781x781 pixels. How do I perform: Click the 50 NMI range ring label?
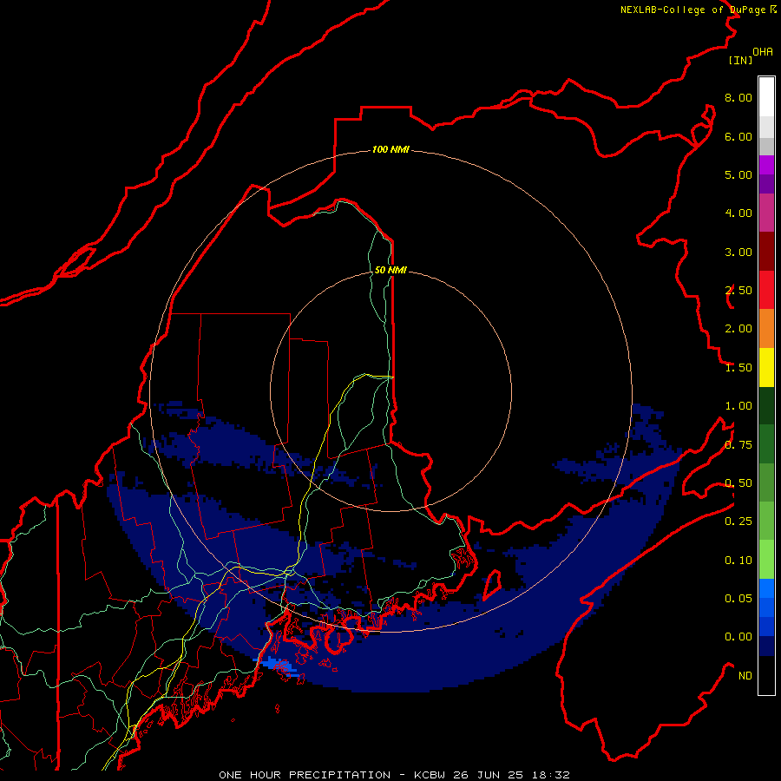[390, 270]
